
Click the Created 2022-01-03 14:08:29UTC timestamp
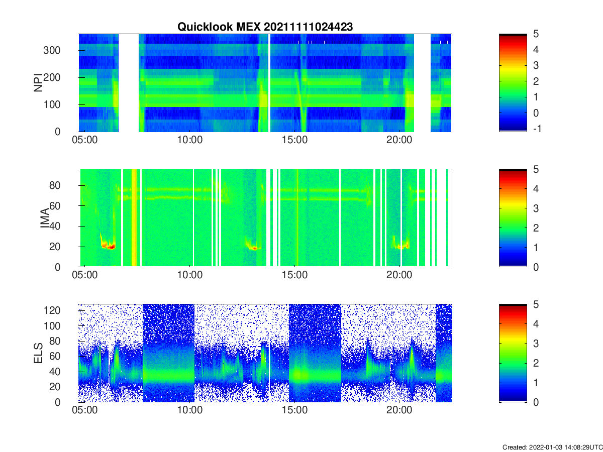(x=552, y=447)
